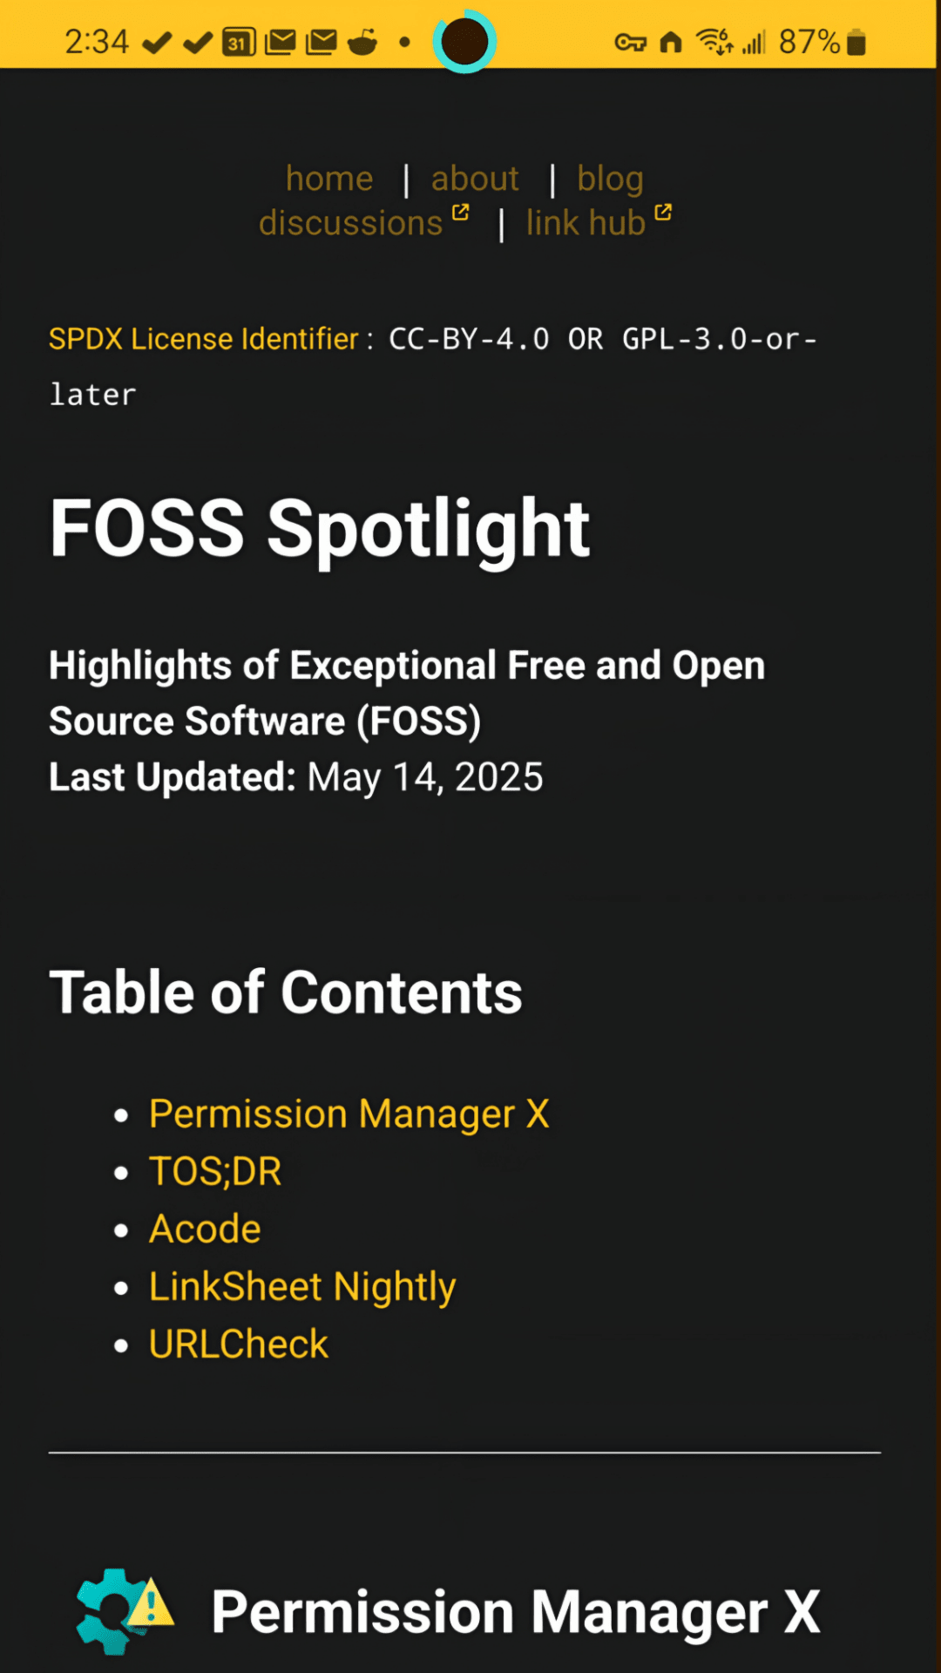
Task: Go to URLCheck section link
Action: (x=239, y=1344)
